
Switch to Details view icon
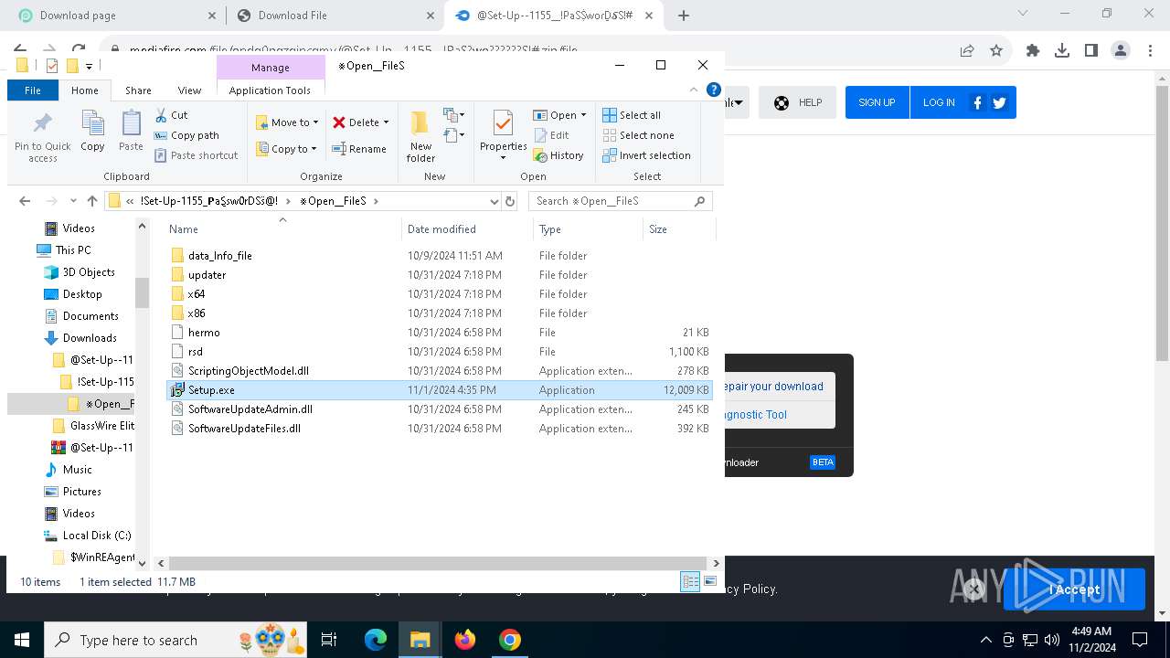tap(690, 581)
